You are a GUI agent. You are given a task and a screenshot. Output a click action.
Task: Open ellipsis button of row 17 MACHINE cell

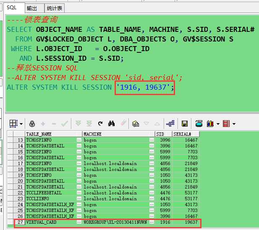click(152, 163)
